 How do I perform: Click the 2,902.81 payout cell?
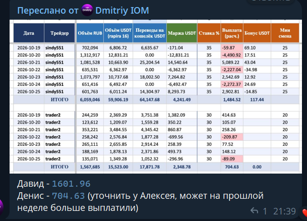[232, 92]
